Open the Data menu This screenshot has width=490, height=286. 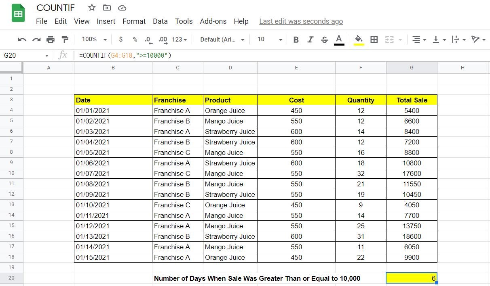pos(160,21)
